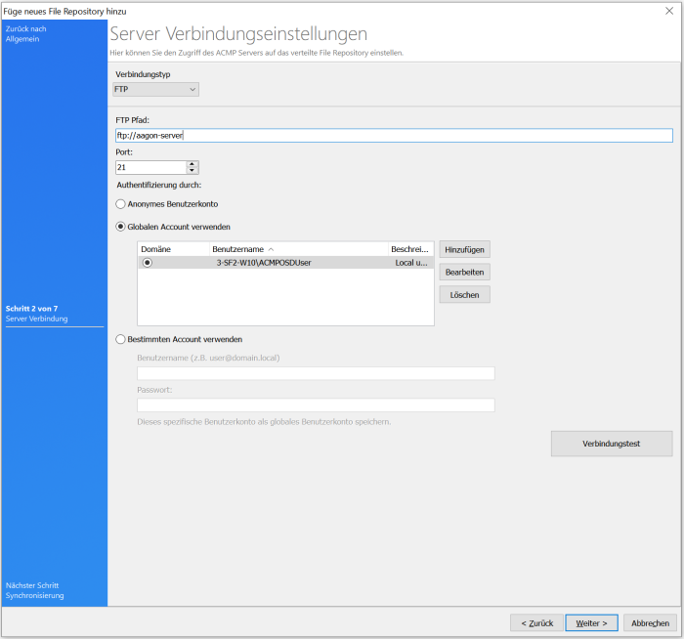Choose Bestimmten Account verwenden option
684x639 pixels.
[121, 339]
